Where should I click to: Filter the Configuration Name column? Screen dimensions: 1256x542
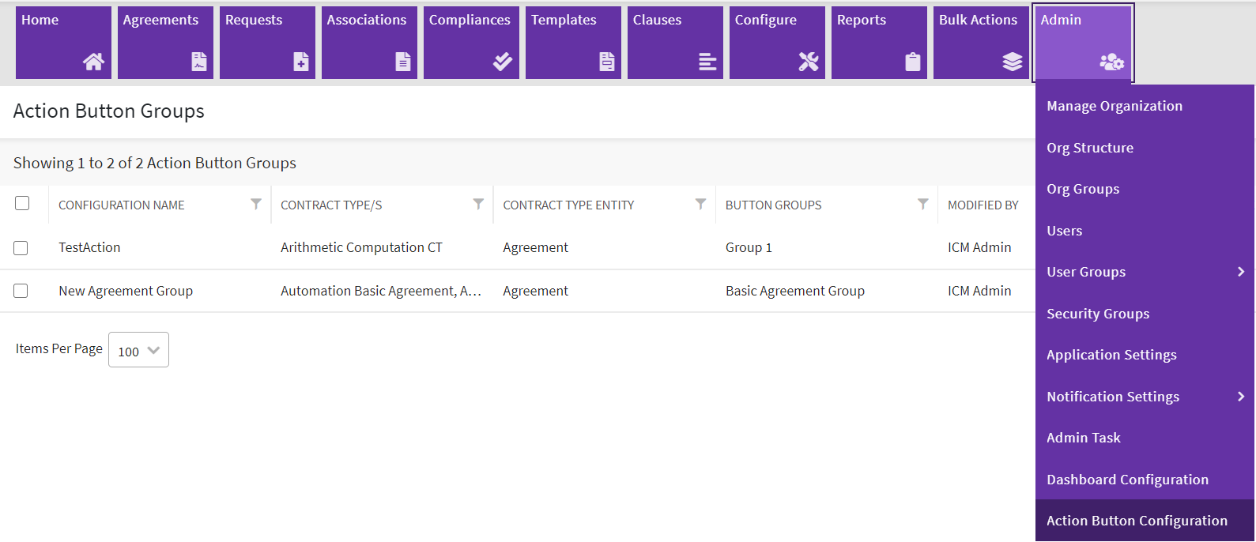tap(256, 204)
